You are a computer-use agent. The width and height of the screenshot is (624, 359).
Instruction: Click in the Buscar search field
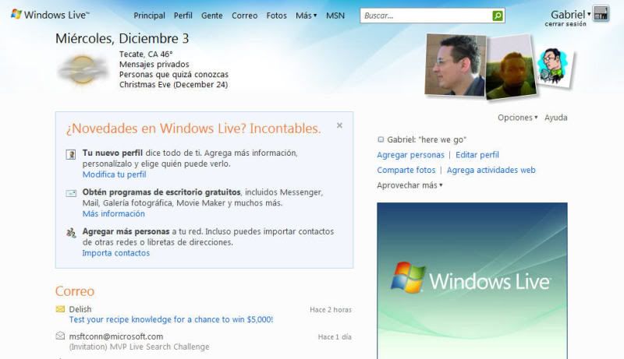[426, 16]
